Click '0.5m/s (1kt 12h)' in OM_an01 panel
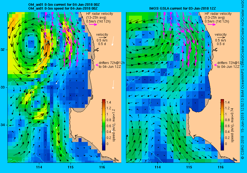Viewport: 247px width, 173px height. 98,21
